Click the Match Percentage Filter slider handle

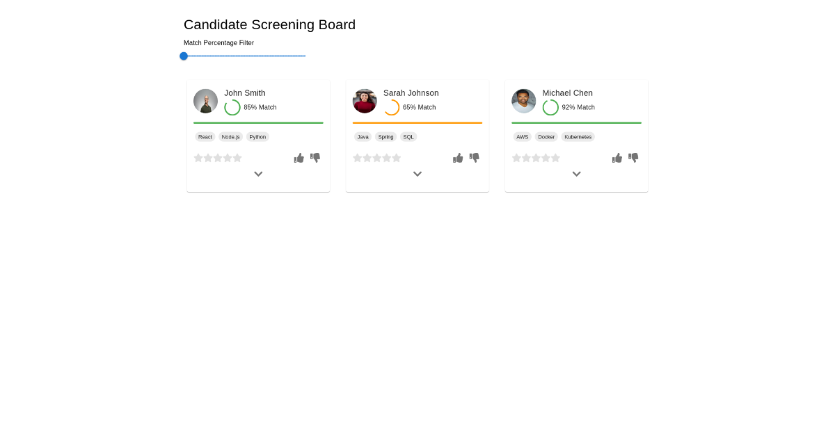184,56
